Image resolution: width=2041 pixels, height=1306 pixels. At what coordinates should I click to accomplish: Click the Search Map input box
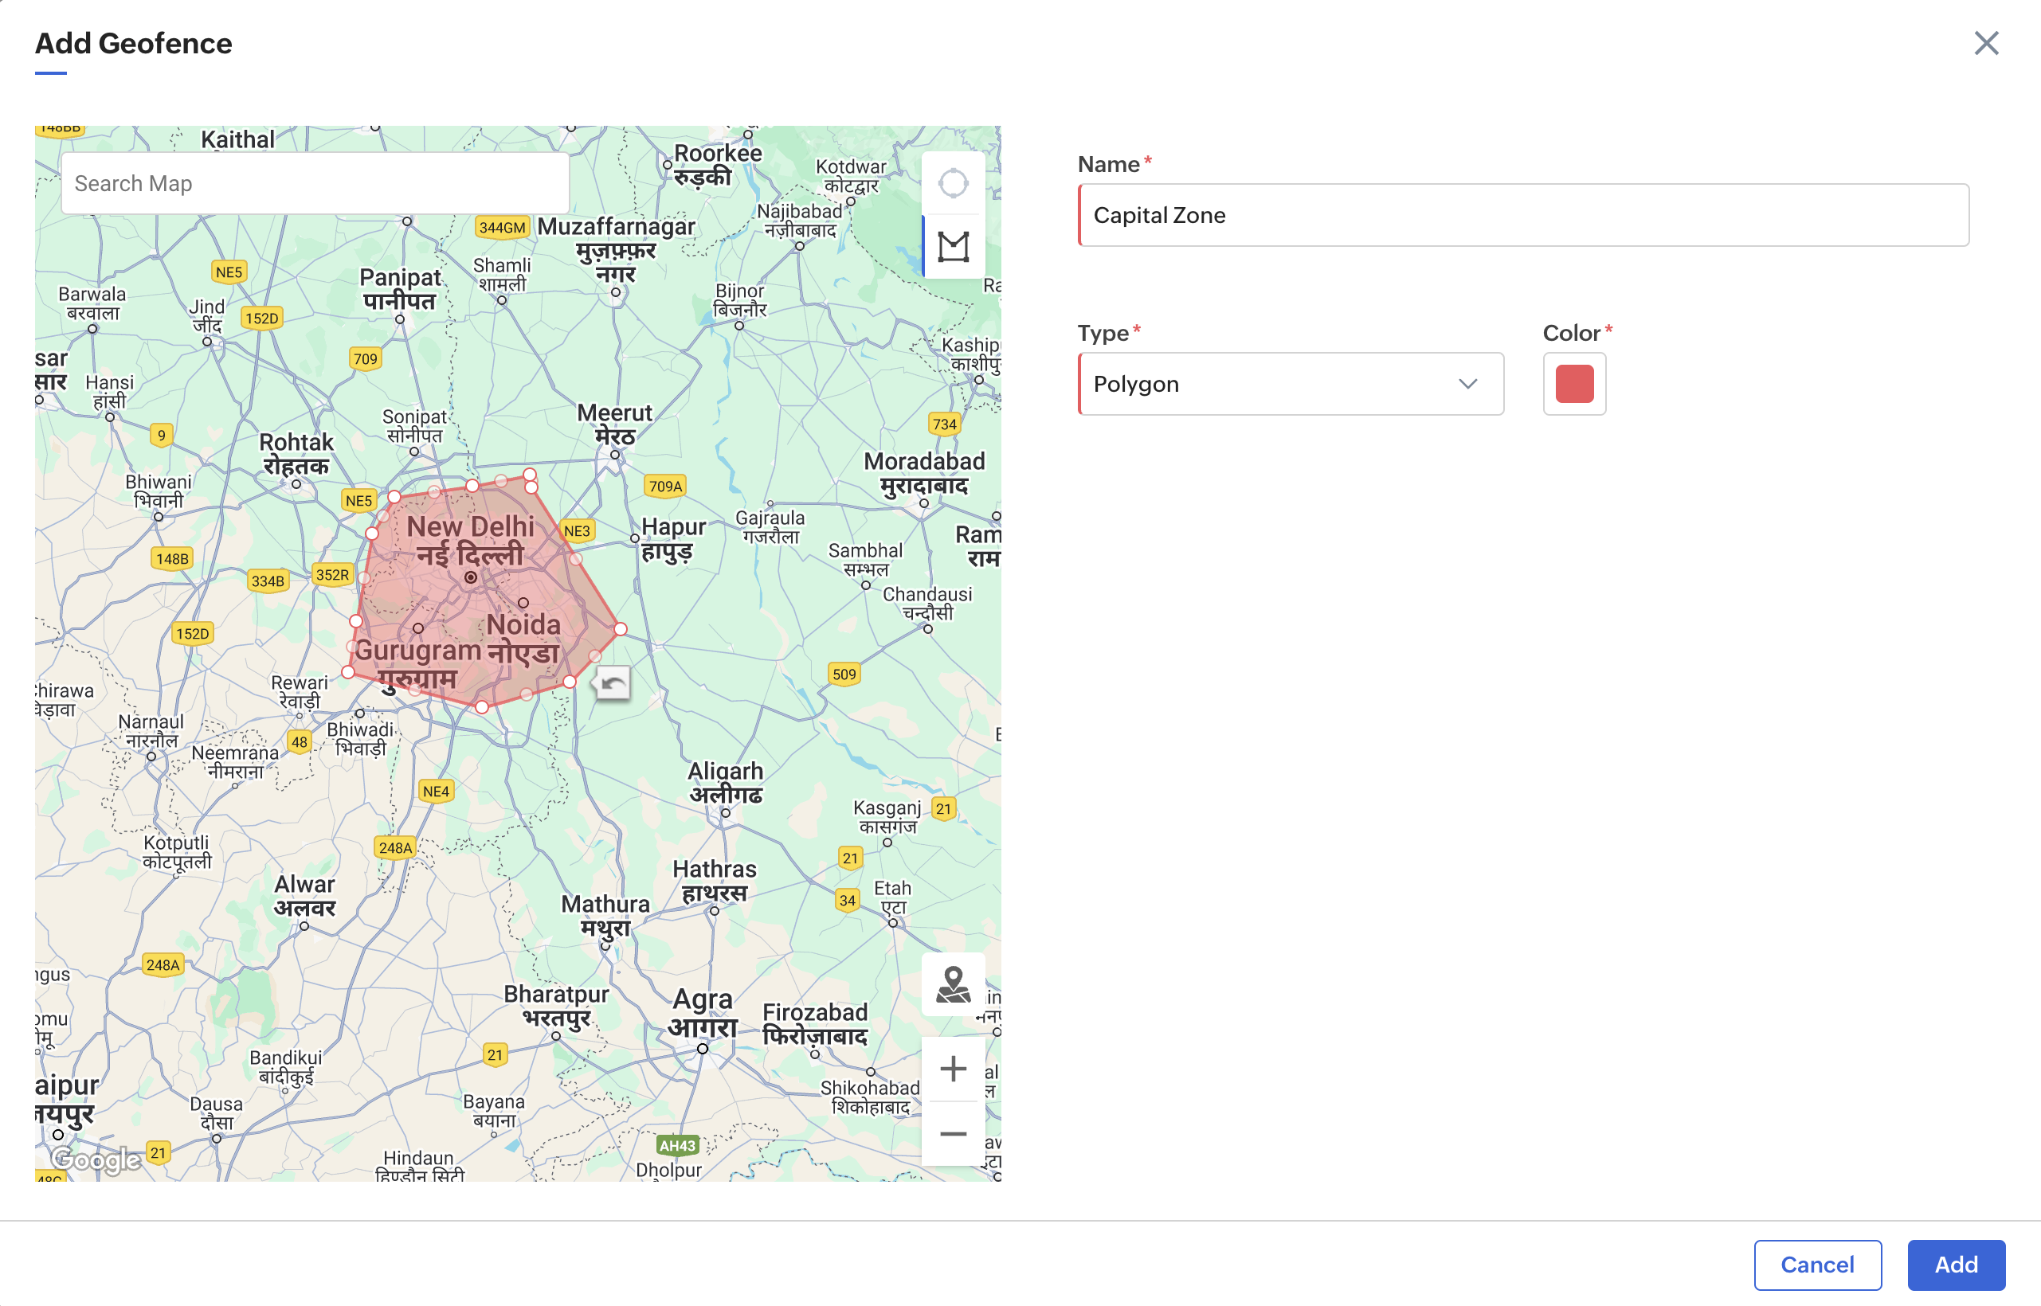(315, 184)
